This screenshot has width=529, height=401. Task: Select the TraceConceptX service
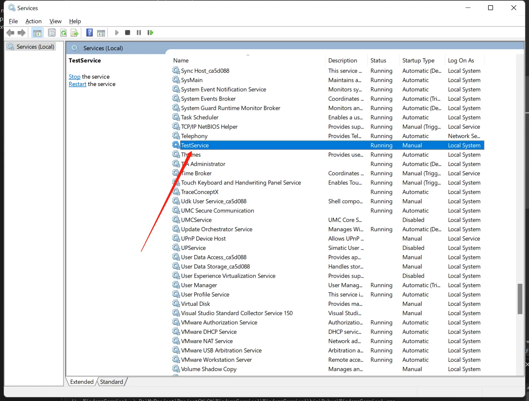(x=328, y=192)
